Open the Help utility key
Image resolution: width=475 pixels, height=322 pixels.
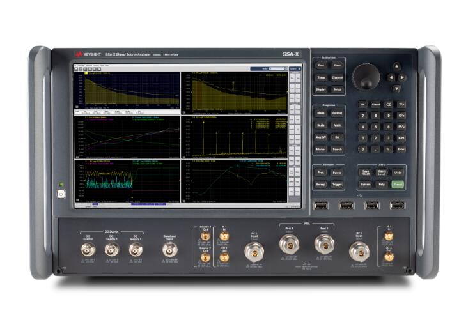(x=382, y=184)
